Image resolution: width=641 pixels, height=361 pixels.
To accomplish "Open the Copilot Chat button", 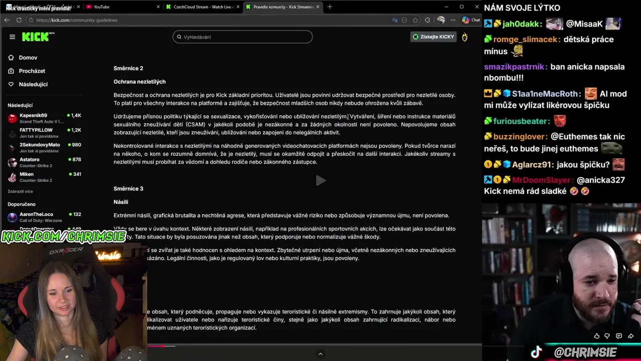I will click(x=471, y=20).
